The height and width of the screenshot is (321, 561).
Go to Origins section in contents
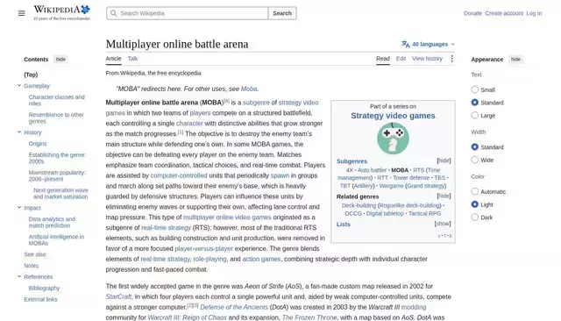click(38, 144)
